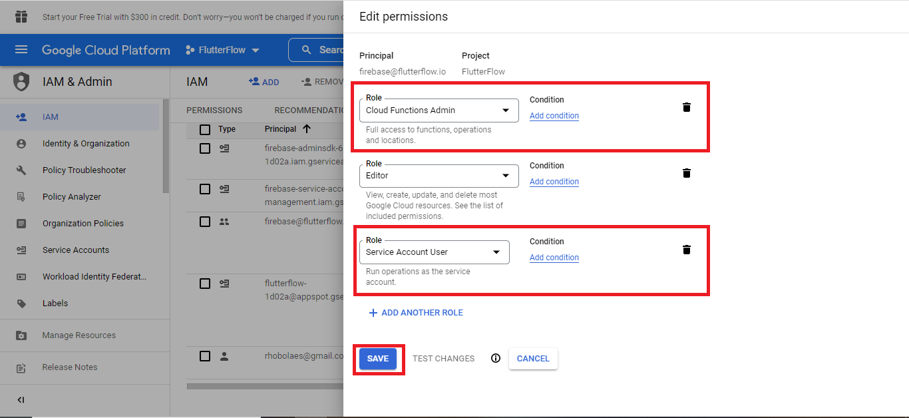Delete the Cloud Functions Admin role
The width and height of the screenshot is (909, 418).
(687, 107)
